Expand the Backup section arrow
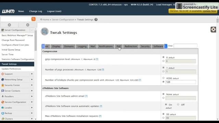This screenshot has width=219, height=123. 32,113
